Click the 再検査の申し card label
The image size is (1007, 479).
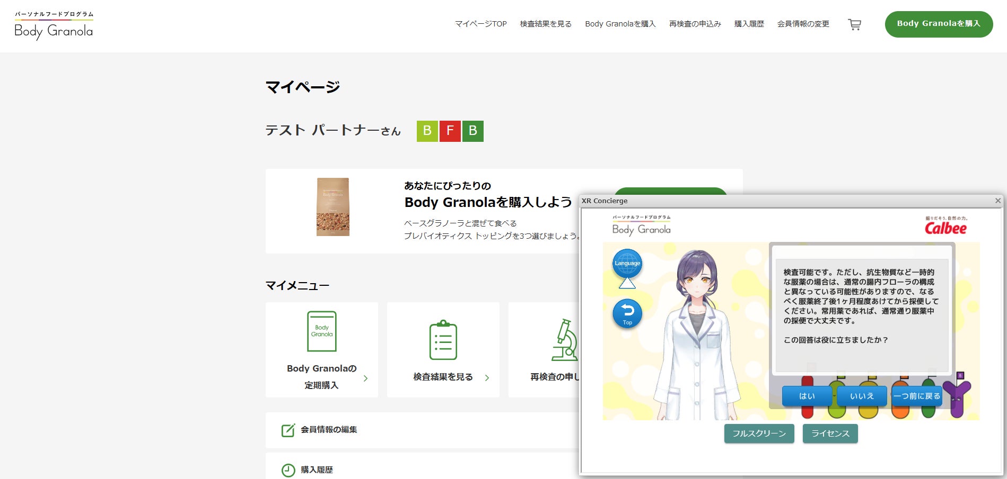click(x=555, y=377)
